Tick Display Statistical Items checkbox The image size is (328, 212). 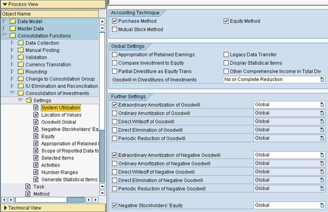point(226,63)
